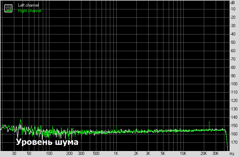Click the '50' Hz frequency axis label
Image resolution: width=239 pixels, height=157 pixels.
[29, 154]
